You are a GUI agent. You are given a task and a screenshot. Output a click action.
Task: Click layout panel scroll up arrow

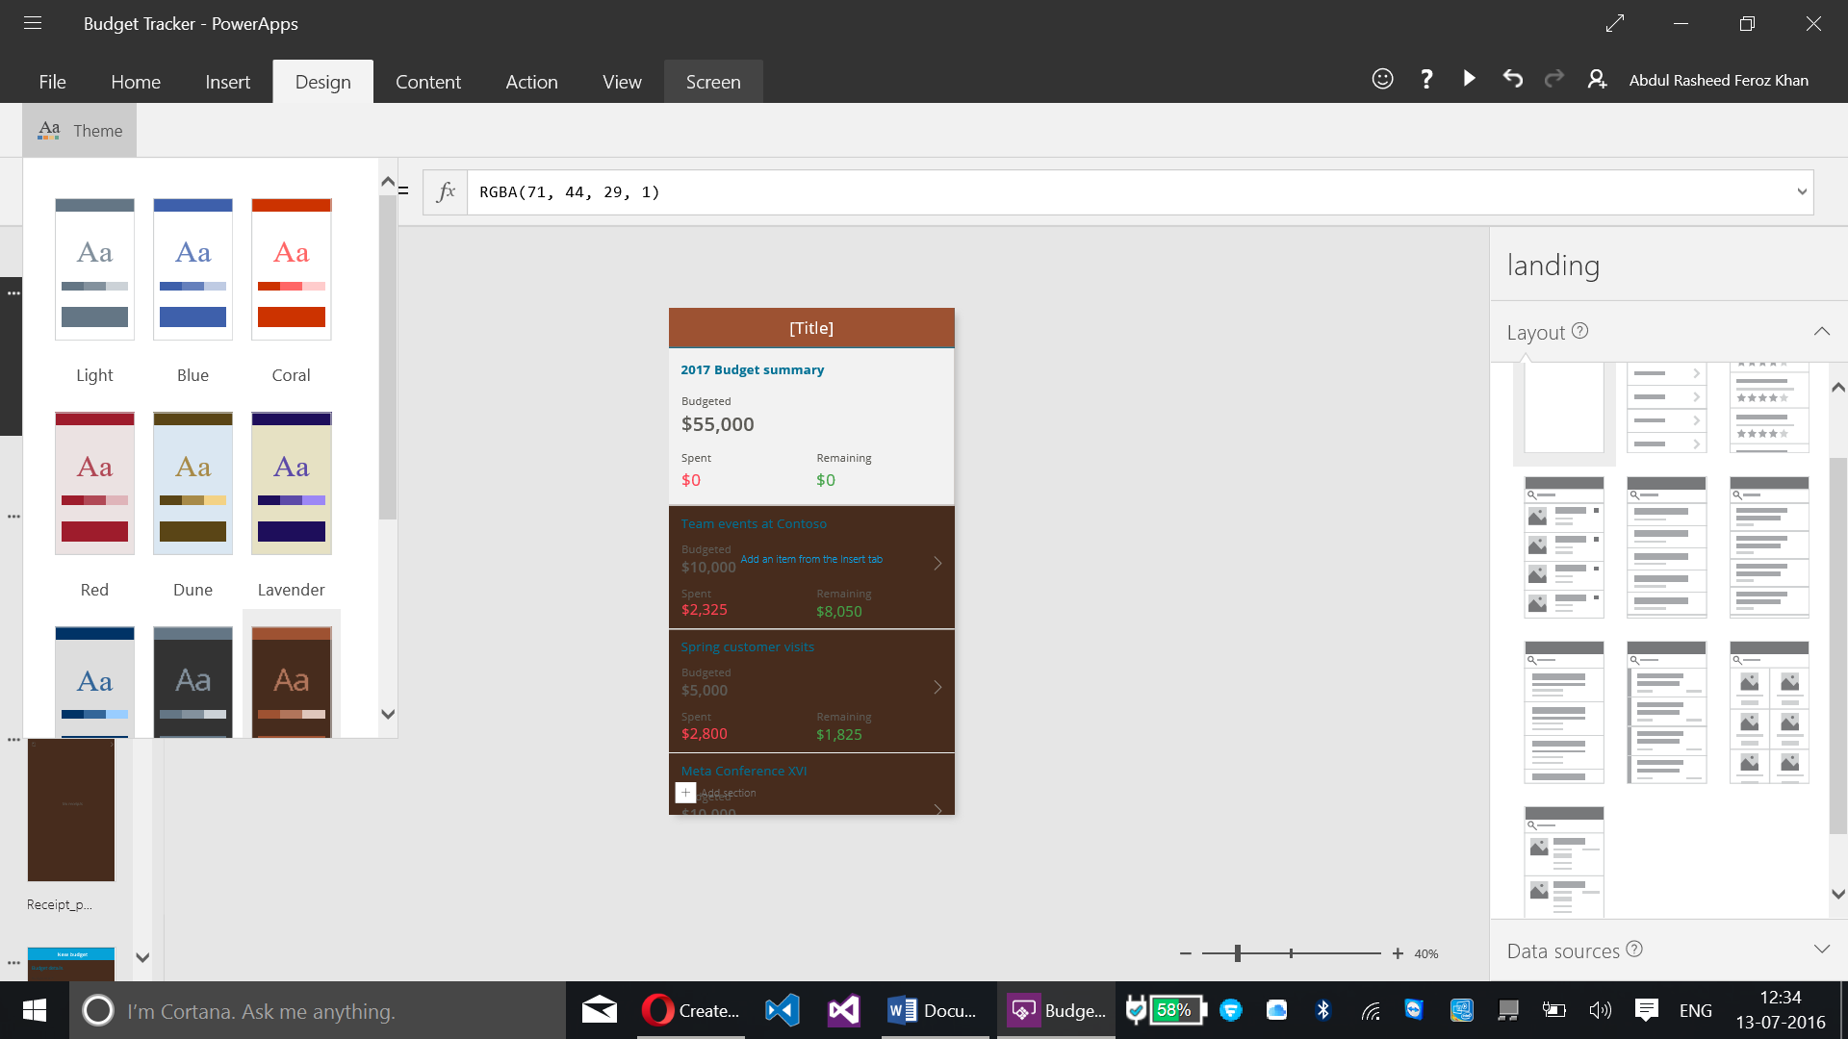point(1838,388)
